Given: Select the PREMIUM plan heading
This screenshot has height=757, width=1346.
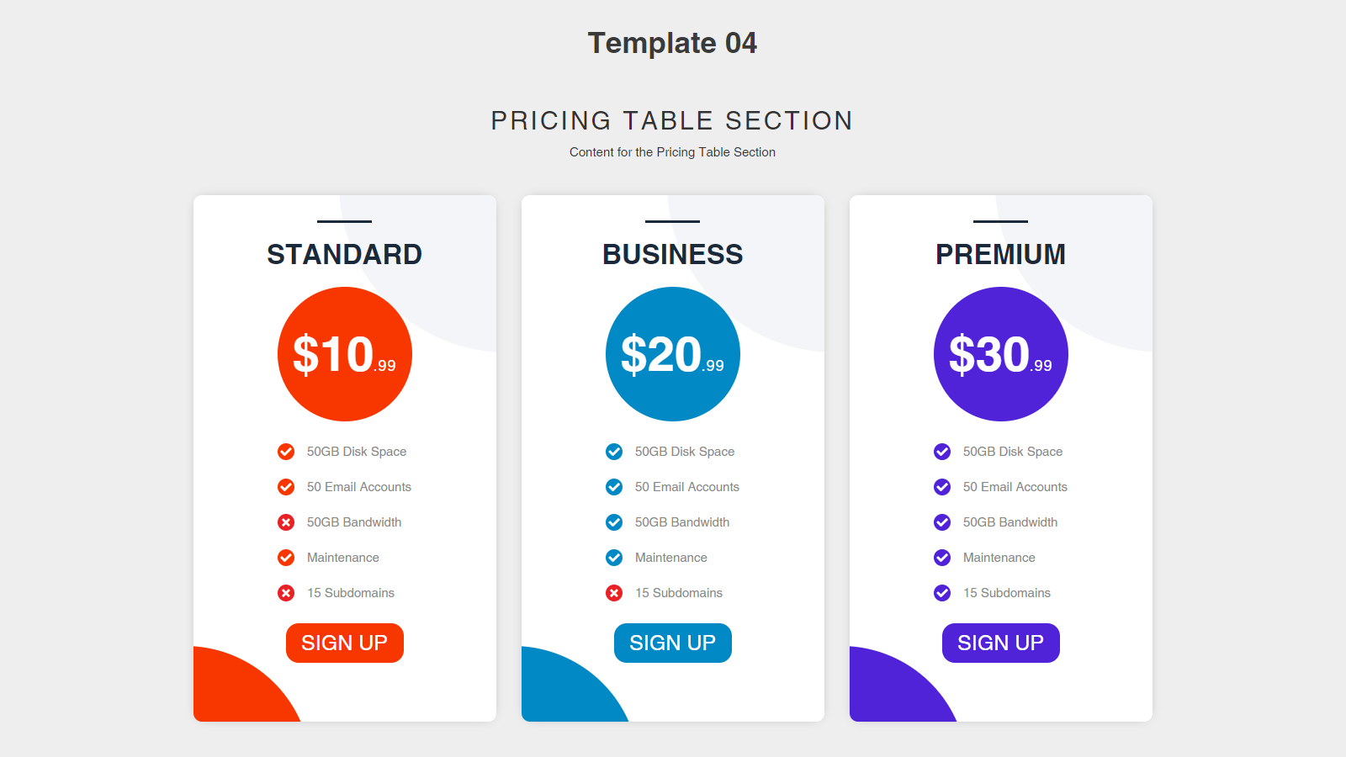Looking at the screenshot, I should (x=1001, y=254).
